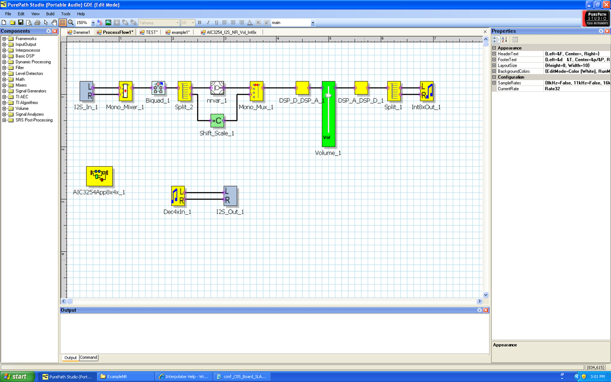Toggle the grid display button

(63, 23)
